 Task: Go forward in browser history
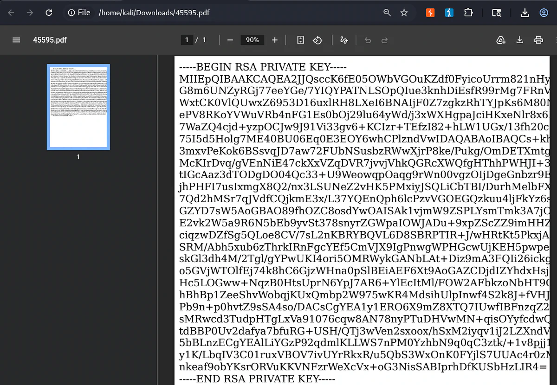tap(30, 13)
